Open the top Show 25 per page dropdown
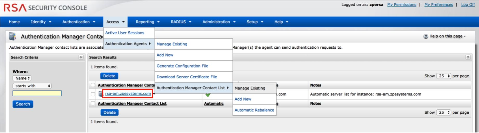Viewport: 479px width, 133px height. click(443, 76)
